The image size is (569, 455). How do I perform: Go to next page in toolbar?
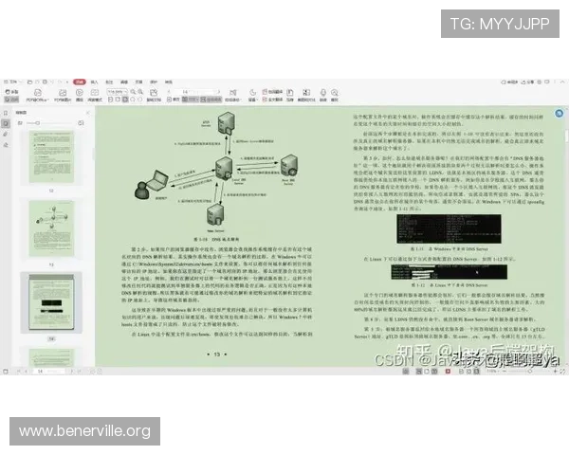click(x=218, y=92)
